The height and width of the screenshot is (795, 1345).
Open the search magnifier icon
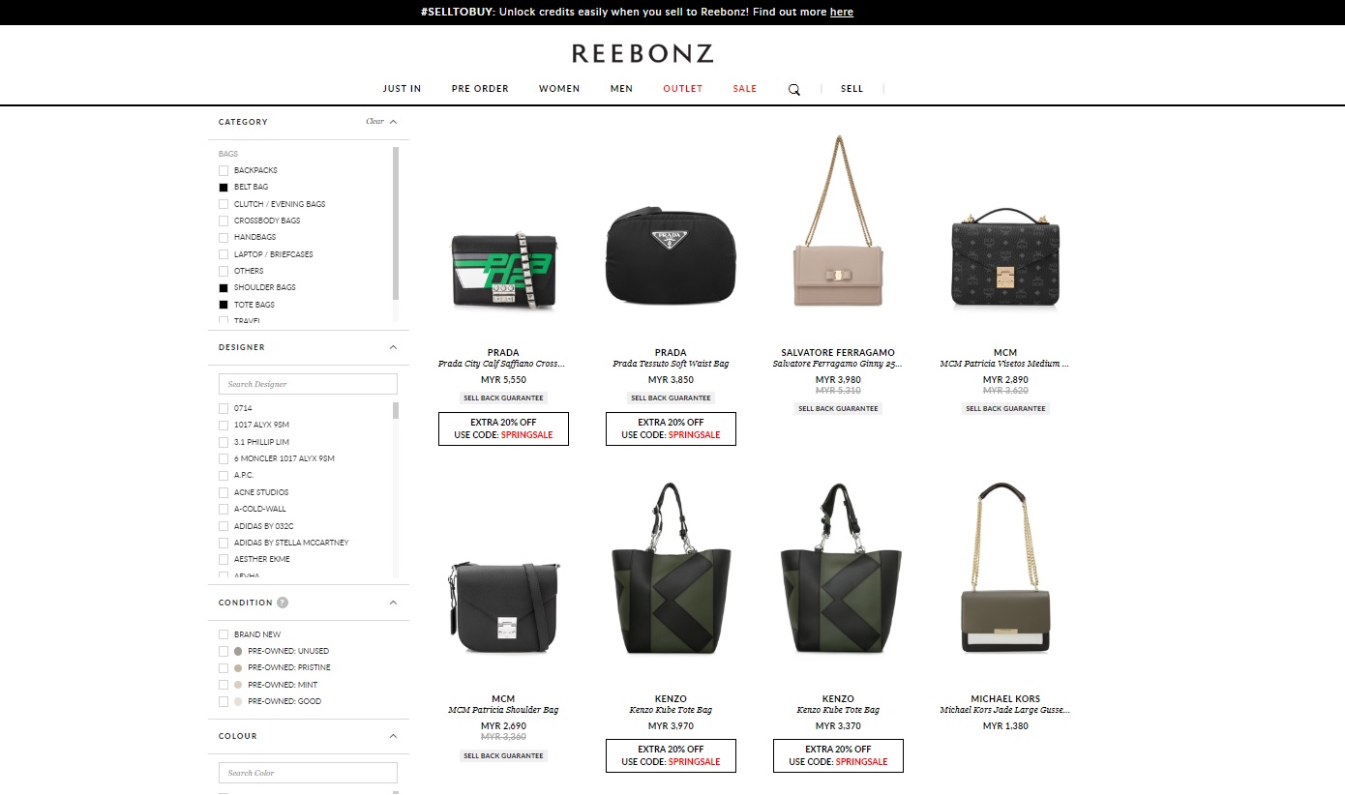pos(794,89)
